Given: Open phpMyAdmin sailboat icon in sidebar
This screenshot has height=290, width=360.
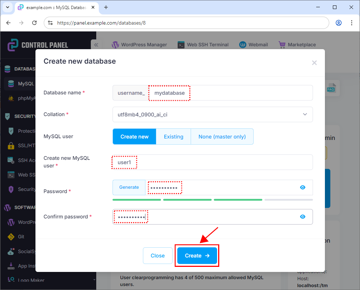Looking at the screenshot, I should 11,98.
